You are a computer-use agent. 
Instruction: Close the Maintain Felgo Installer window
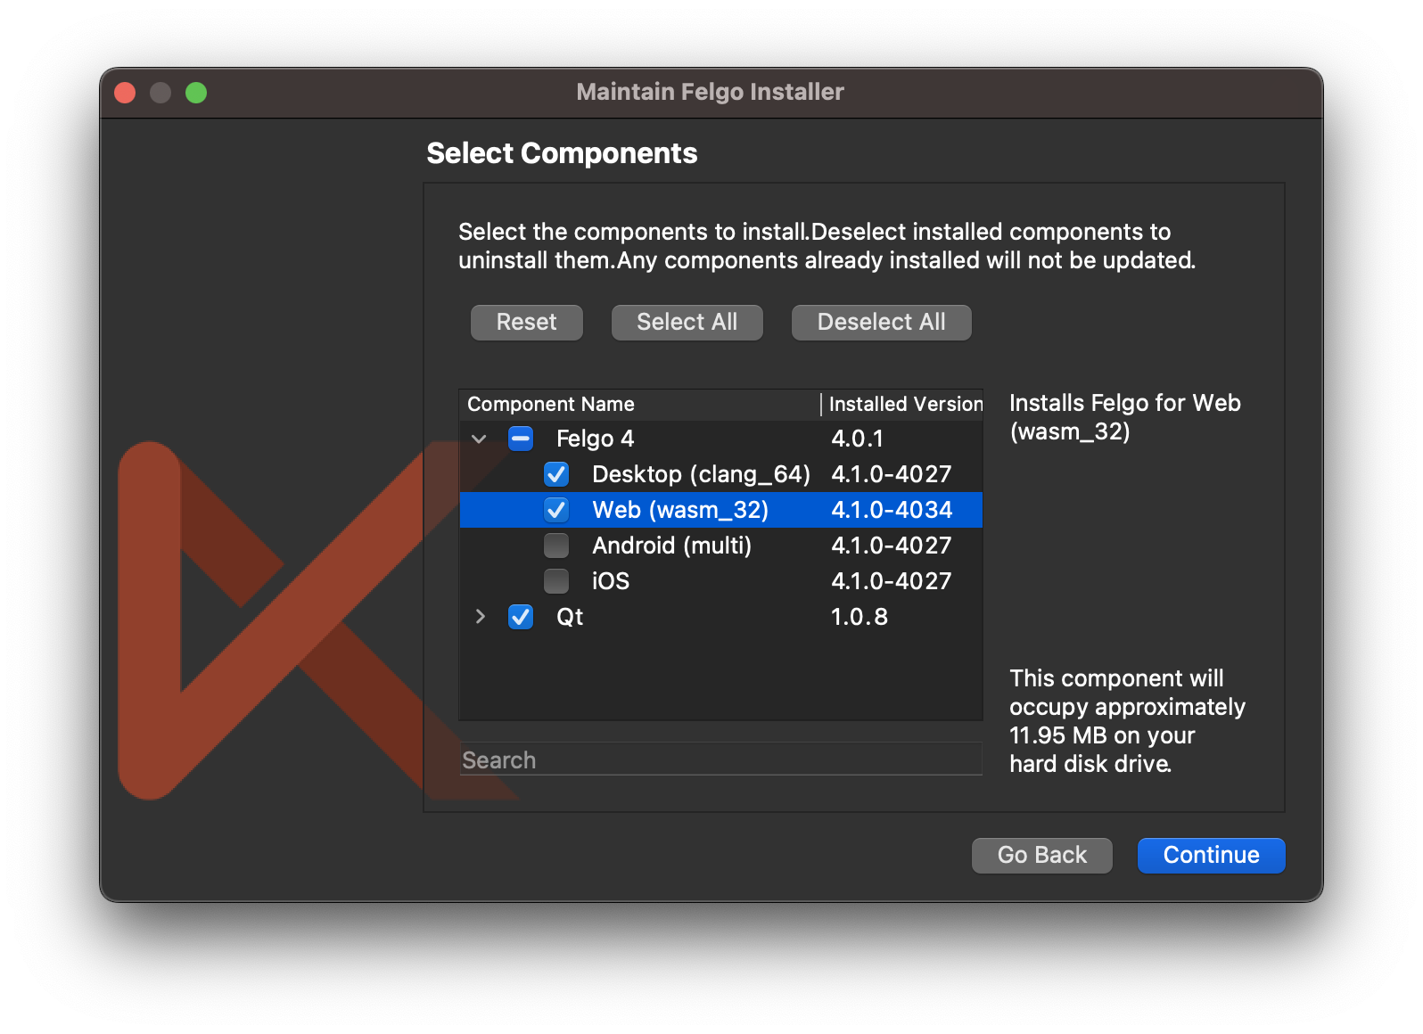coord(125,93)
